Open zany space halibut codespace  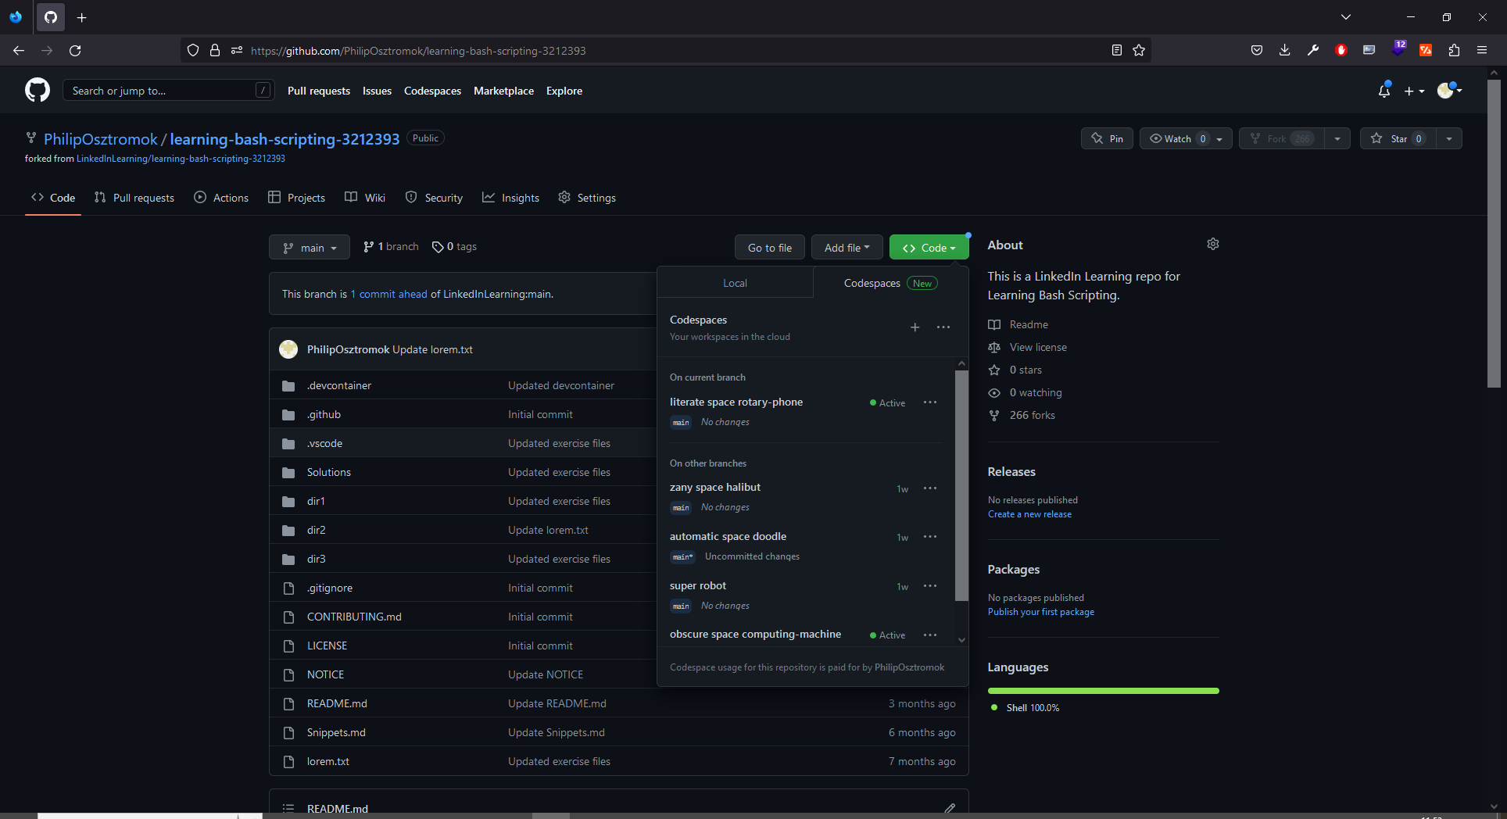(715, 487)
